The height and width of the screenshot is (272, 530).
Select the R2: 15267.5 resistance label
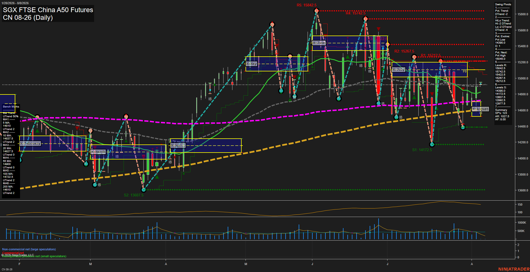404,51
